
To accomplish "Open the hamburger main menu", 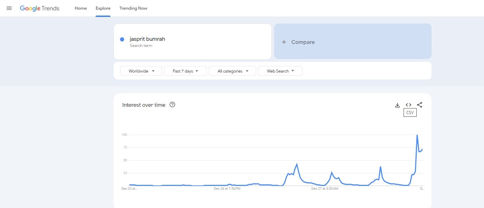I will [x=9, y=8].
